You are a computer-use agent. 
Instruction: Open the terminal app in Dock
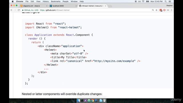tap(82, 100)
